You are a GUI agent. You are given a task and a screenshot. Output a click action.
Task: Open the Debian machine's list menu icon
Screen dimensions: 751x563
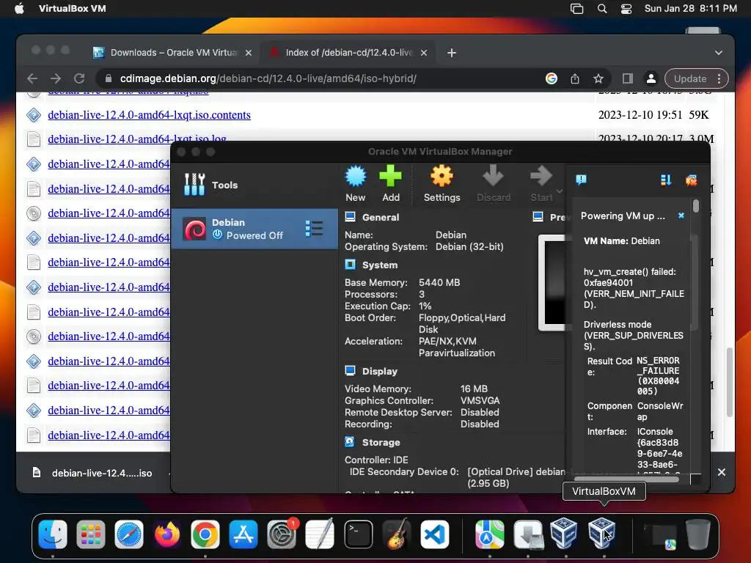[314, 229]
